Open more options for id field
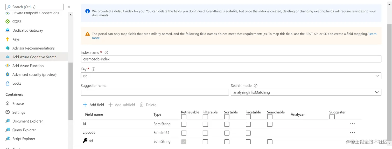Viewport: 392px width, 149px height. tap(352, 124)
